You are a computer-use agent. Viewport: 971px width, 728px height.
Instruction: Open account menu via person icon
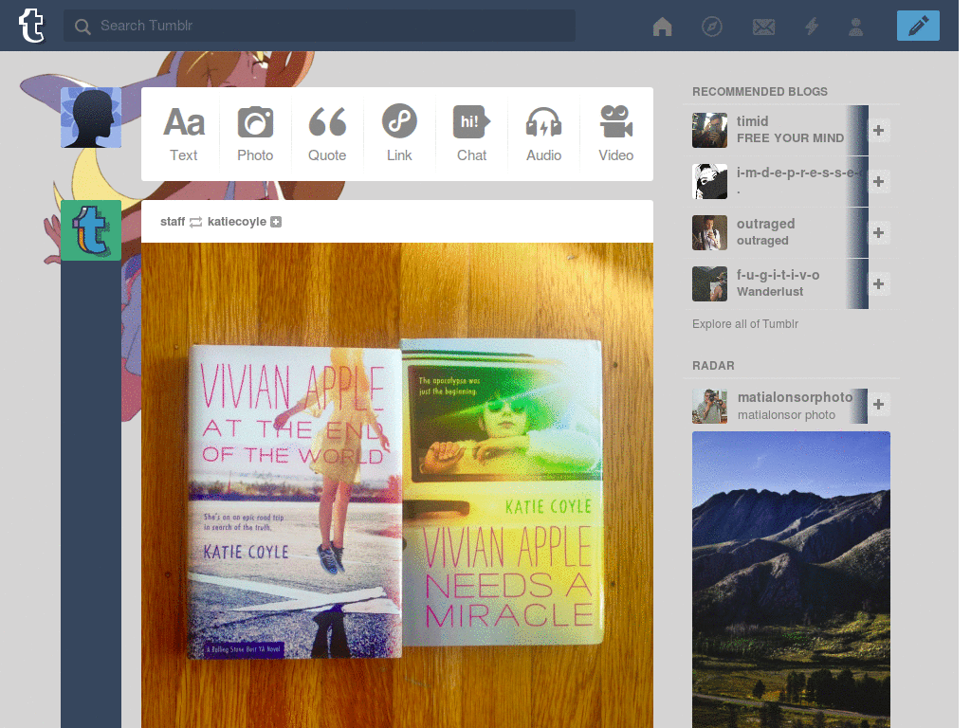856,27
